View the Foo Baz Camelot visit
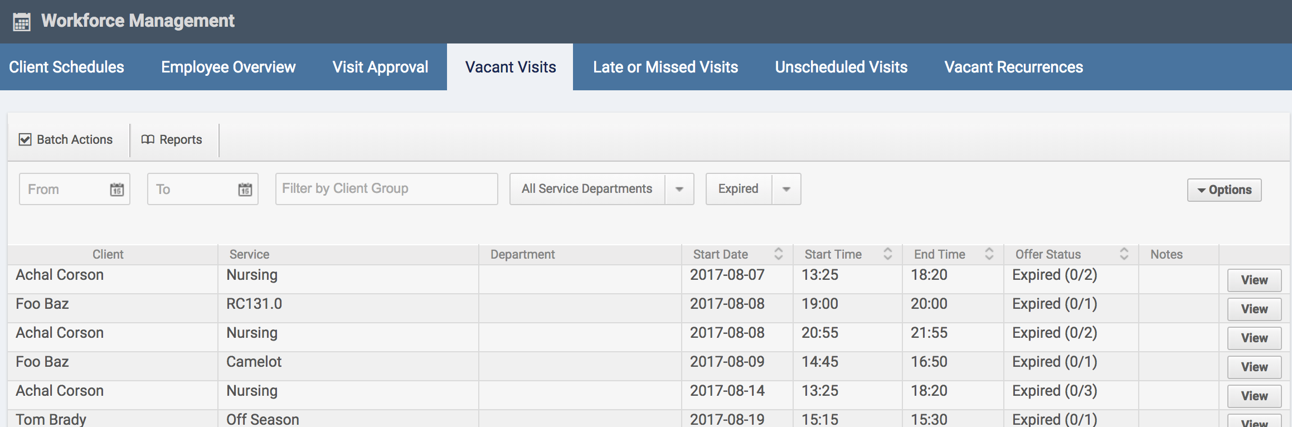 pyautogui.click(x=1254, y=367)
